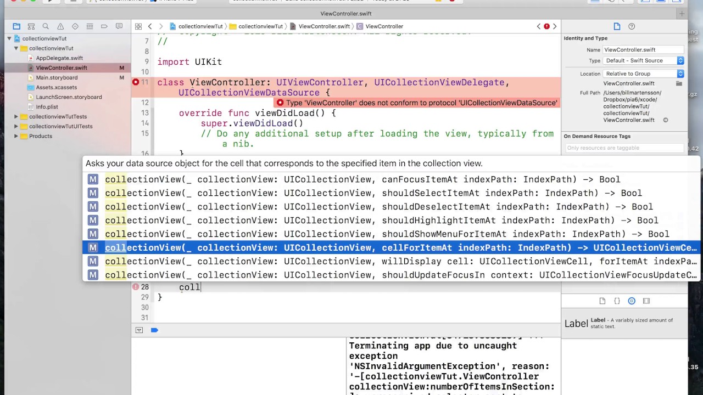Expand the Products folder
Screen dimensions: 703x395
[x=16, y=136]
